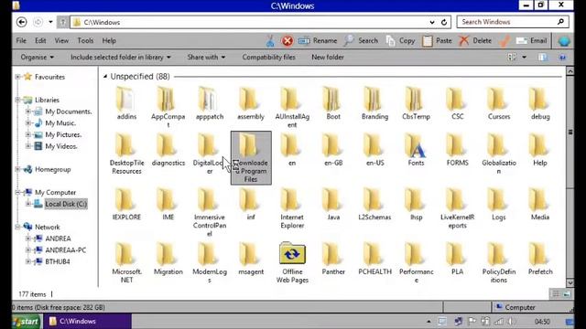Select BTHUB4 network device
The width and height of the screenshot is (586, 329).
tap(58, 261)
